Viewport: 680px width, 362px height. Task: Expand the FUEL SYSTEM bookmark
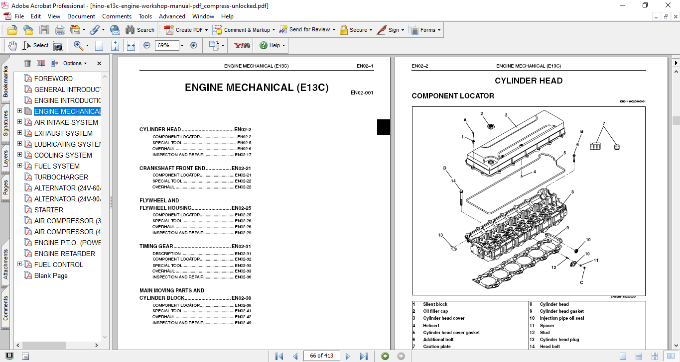coord(20,166)
